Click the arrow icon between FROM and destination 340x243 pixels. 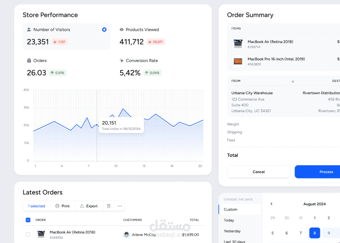pyautogui.click(x=292, y=81)
